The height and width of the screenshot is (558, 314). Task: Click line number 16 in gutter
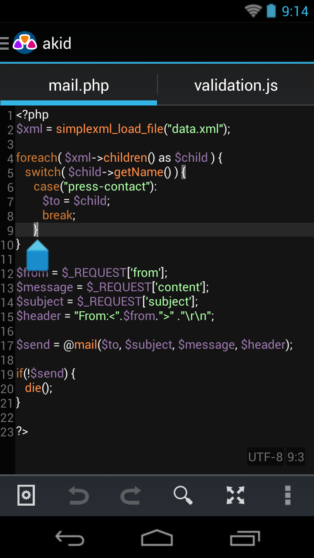pos(7,331)
